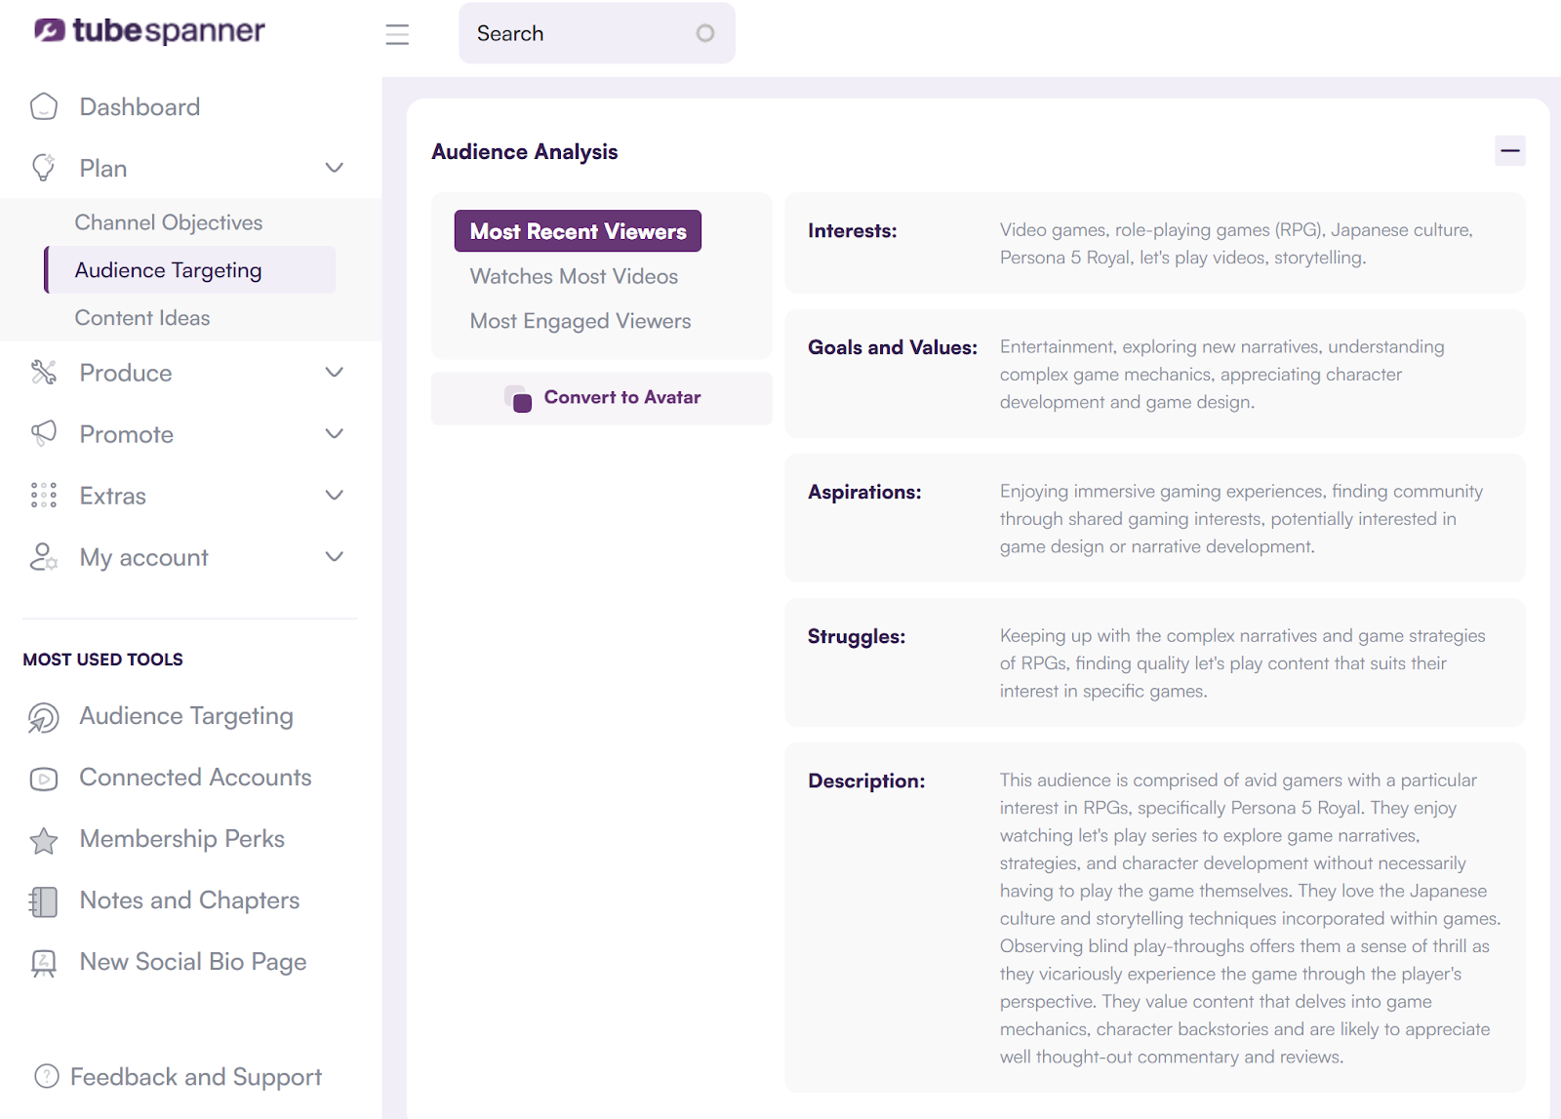Click the Interests label
Screen dimensions: 1561x1119
(853, 231)
